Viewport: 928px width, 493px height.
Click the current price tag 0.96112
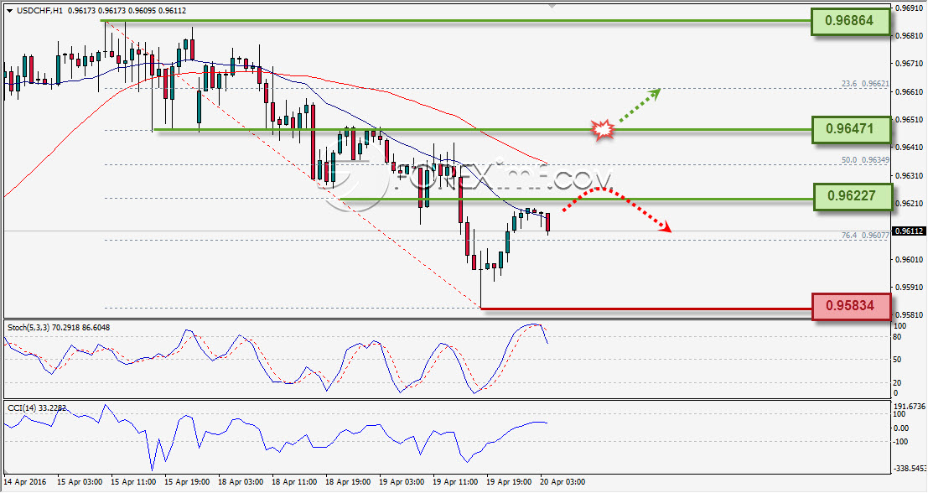coord(910,231)
